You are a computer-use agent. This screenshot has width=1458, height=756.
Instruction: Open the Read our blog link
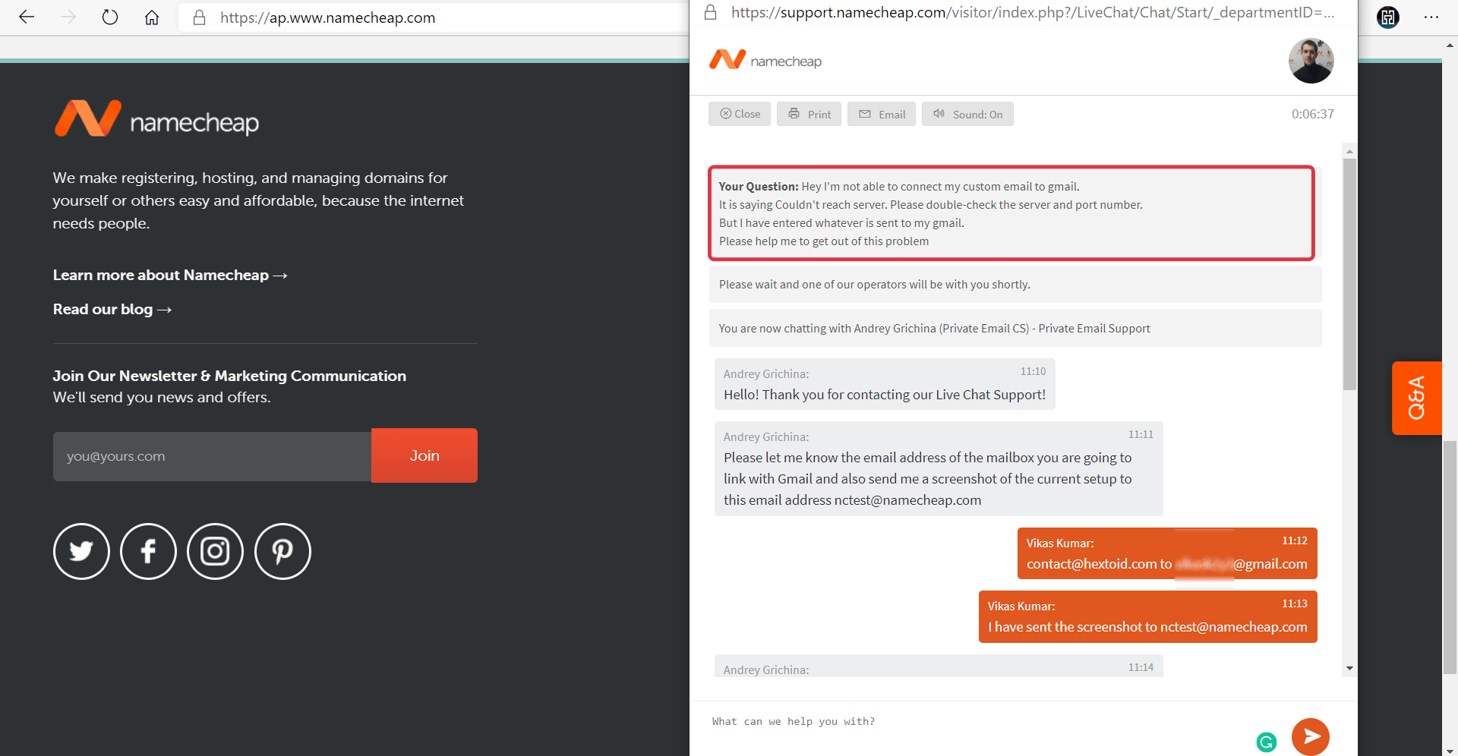click(112, 309)
